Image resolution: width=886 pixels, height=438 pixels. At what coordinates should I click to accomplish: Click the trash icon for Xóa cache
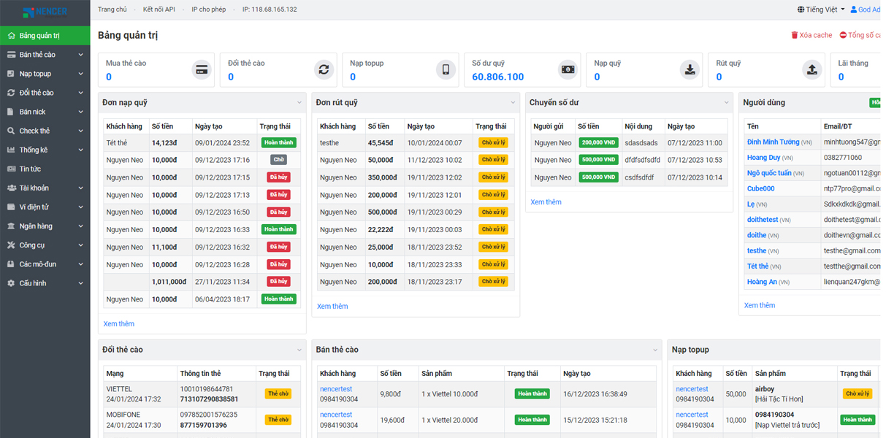pyautogui.click(x=795, y=35)
